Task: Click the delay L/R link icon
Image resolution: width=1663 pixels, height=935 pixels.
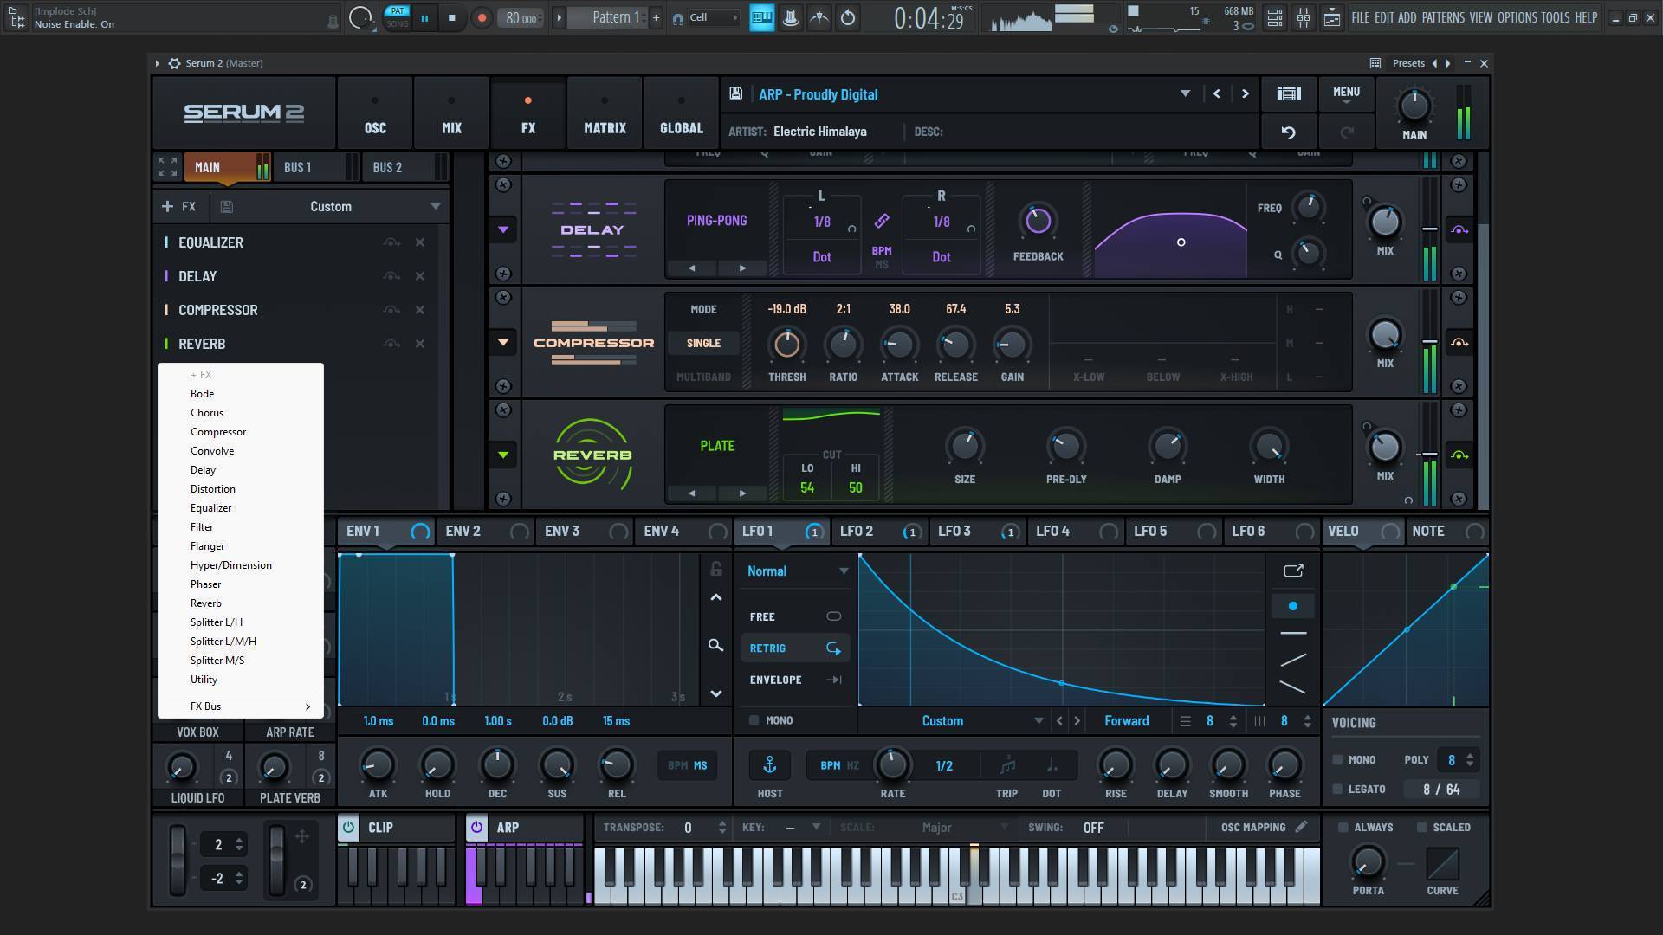Action: point(881,222)
